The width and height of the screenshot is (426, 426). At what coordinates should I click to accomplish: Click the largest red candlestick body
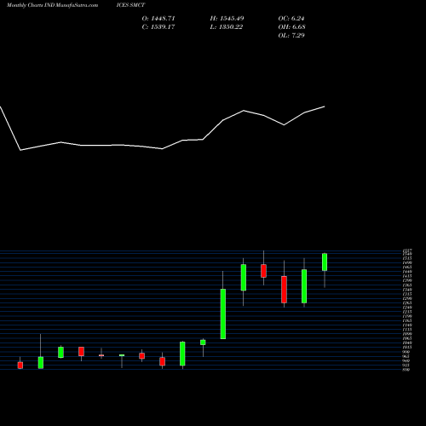(x=284, y=290)
